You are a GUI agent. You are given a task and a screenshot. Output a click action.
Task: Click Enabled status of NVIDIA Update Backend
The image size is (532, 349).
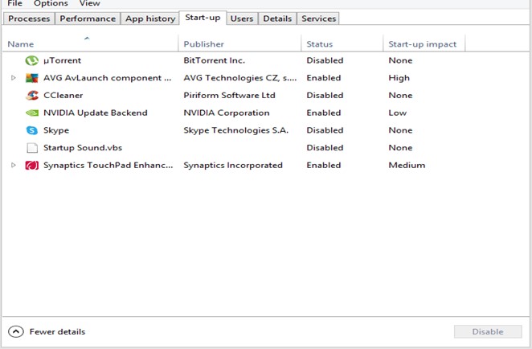[323, 113]
